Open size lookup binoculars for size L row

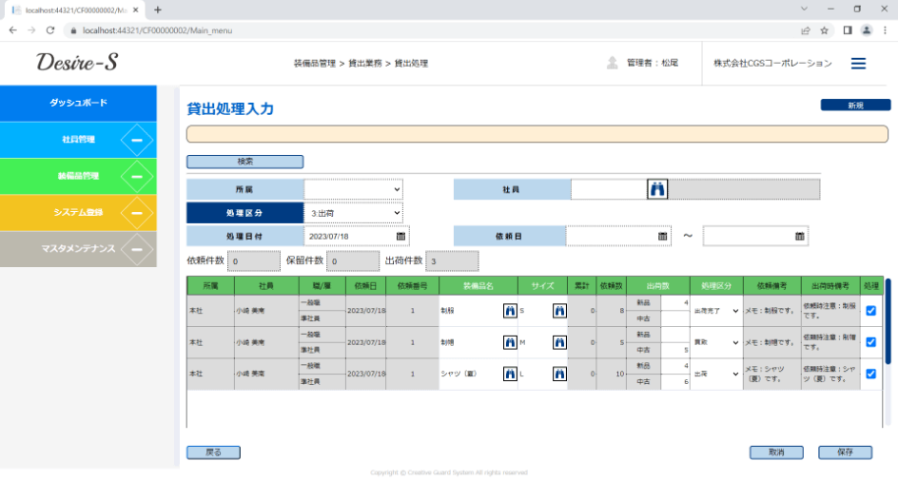click(x=559, y=374)
